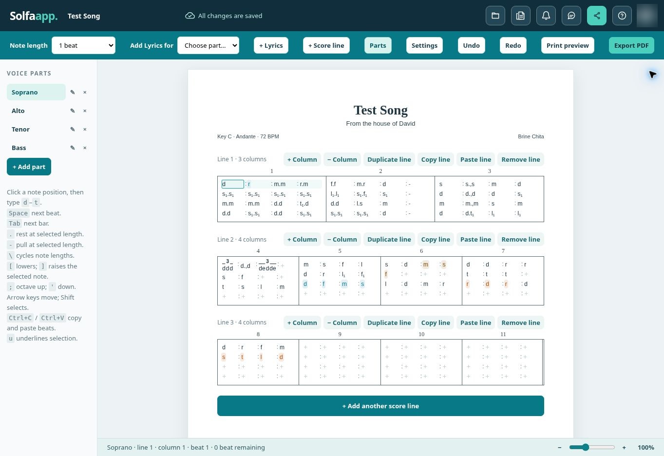Open the folder icon in header
This screenshot has width=664, height=456.
[x=495, y=16]
